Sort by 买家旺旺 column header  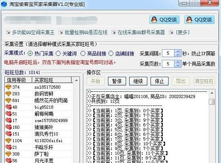(x=52, y=80)
